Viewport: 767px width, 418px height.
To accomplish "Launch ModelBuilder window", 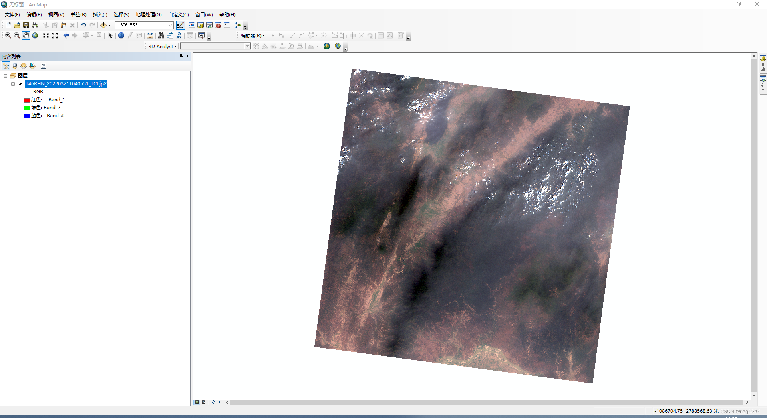I will click(x=238, y=25).
